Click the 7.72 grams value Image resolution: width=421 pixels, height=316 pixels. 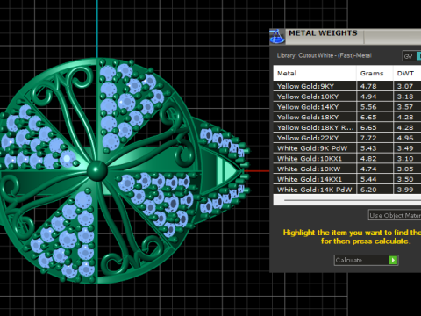tap(368, 138)
